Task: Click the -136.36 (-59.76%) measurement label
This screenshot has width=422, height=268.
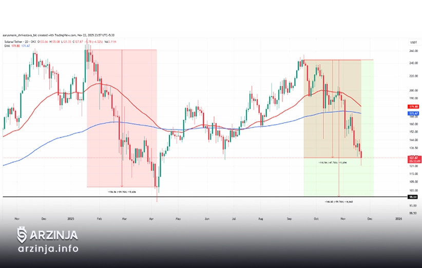Action: click(121, 192)
